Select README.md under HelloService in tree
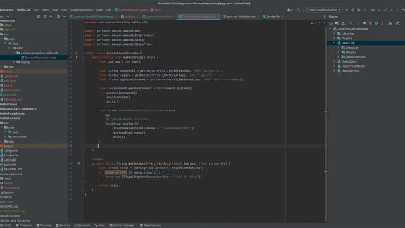Viewport: 405px width, 228px height. [13, 169]
